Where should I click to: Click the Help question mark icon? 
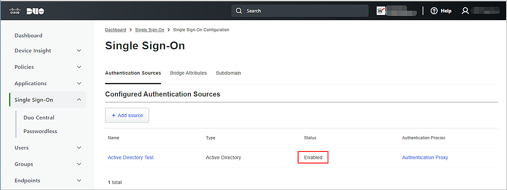(x=434, y=11)
